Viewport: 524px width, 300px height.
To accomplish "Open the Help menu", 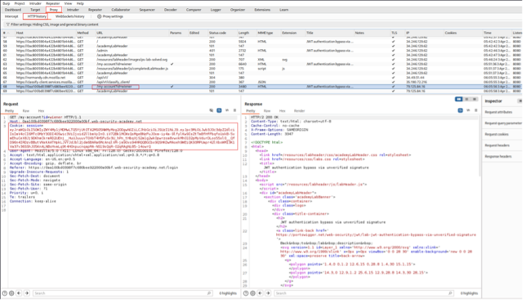I will point(81,3).
